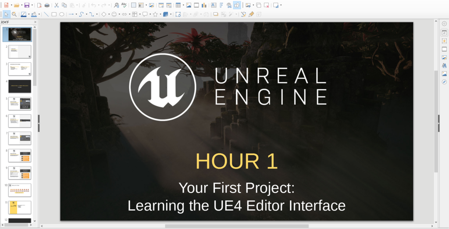449x229 pixels.
Task: Click the Insert Text Box icon
Action: [x=214, y=5]
